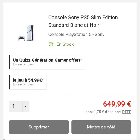Image resolution: width=140 pixels, height=140 pixels.
Task: Click the dont 1,75 € d'éco-part text
Action: point(103,112)
